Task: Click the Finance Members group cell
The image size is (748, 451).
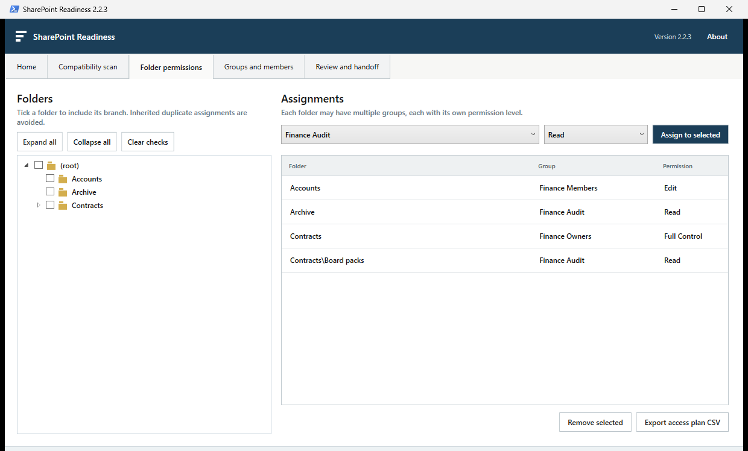Action: [x=568, y=188]
